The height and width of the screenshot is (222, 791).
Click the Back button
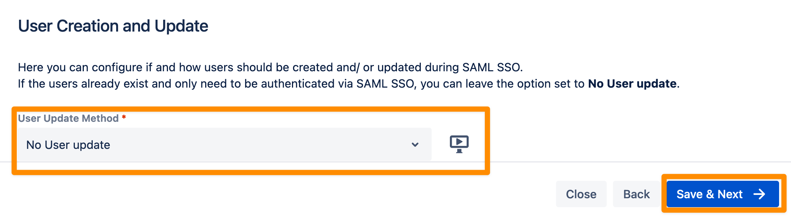tap(636, 194)
